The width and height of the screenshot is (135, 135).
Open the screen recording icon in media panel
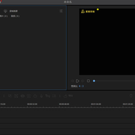point(5,11)
